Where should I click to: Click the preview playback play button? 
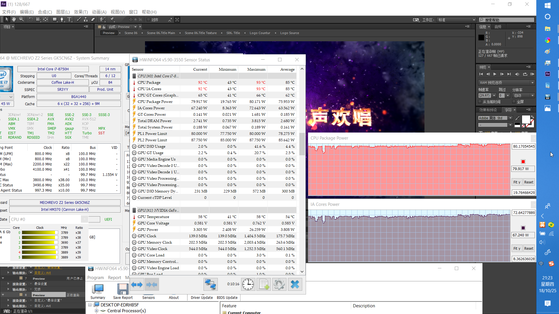tap(495, 74)
